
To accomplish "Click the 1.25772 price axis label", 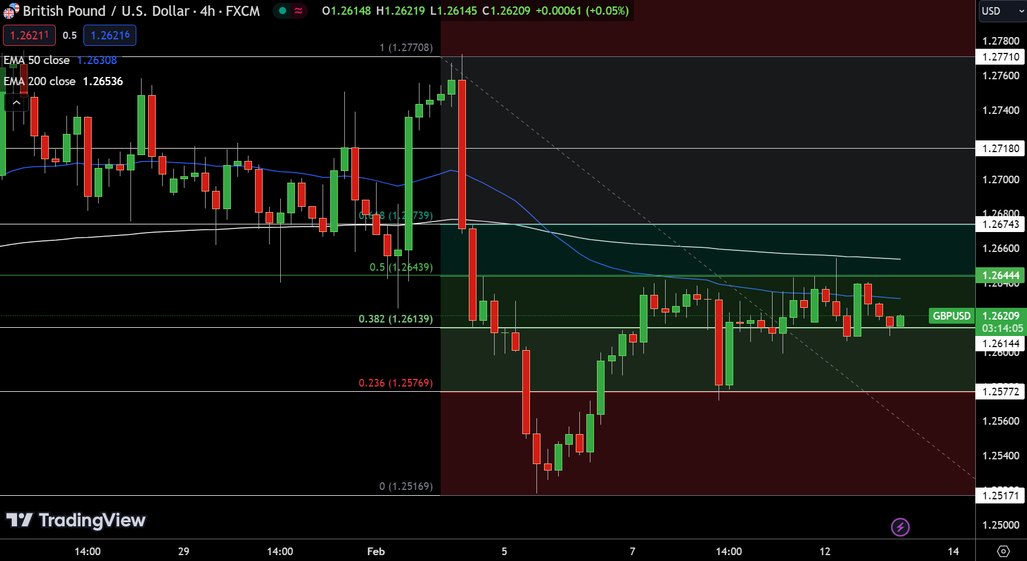I will [1001, 391].
